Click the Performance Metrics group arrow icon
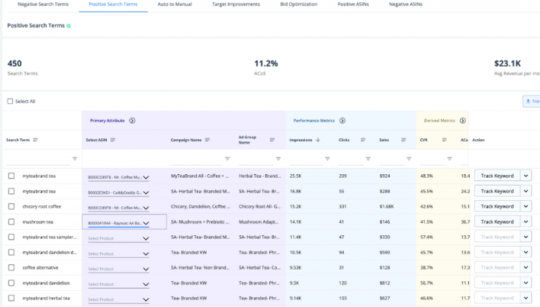540x307 pixels. coord(342,120)
